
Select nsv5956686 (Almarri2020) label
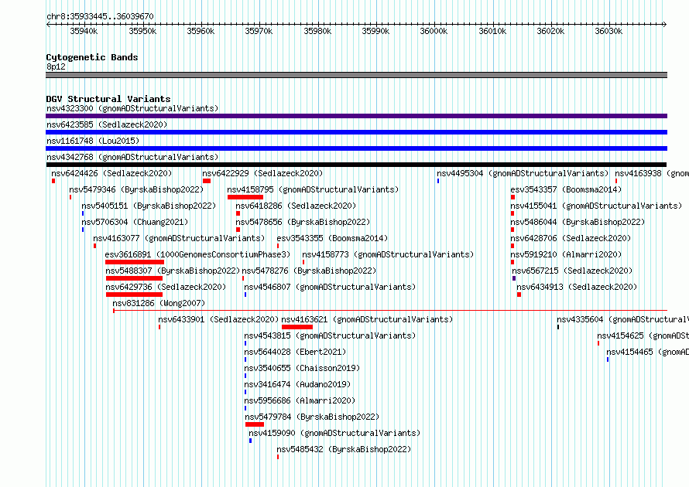pyautogui.click(x=300, y=400)
